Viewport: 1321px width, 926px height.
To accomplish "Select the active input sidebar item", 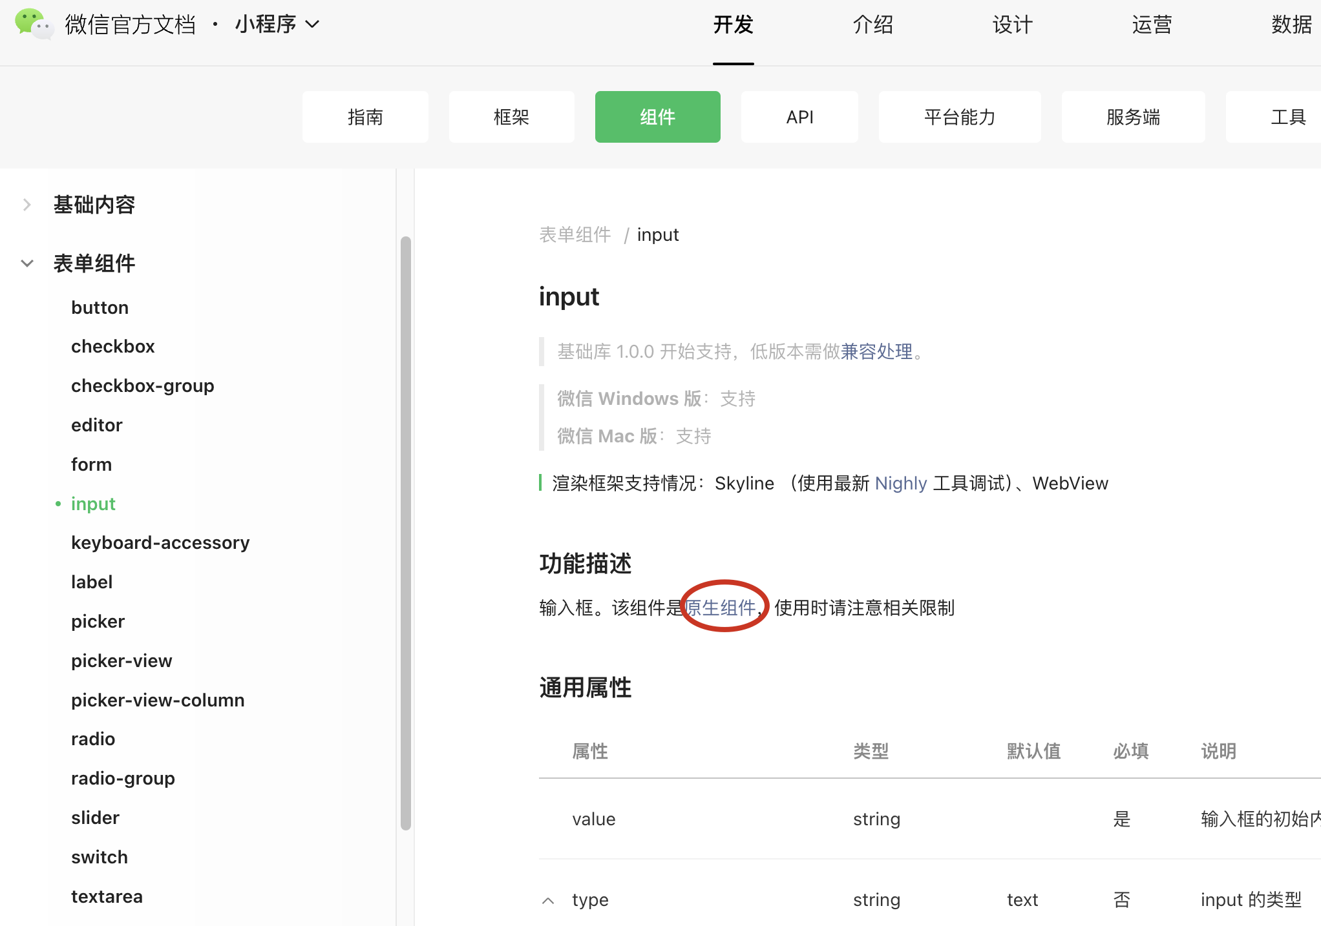I will coord(93,504).
